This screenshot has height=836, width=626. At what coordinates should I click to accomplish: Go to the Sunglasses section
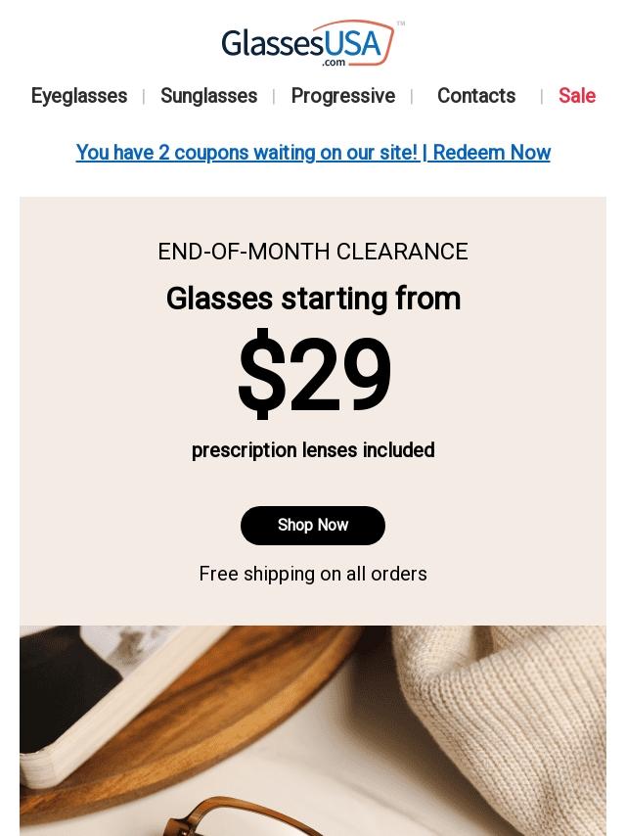[x=208, y=96]
